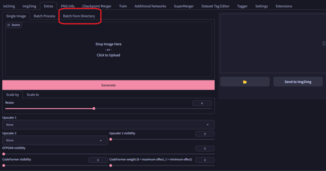Image resolution: width=326 pixels, height=171 pixels.
Task: Click the Upscaler 2 visibility slider handle
Action: coord(111,139)
